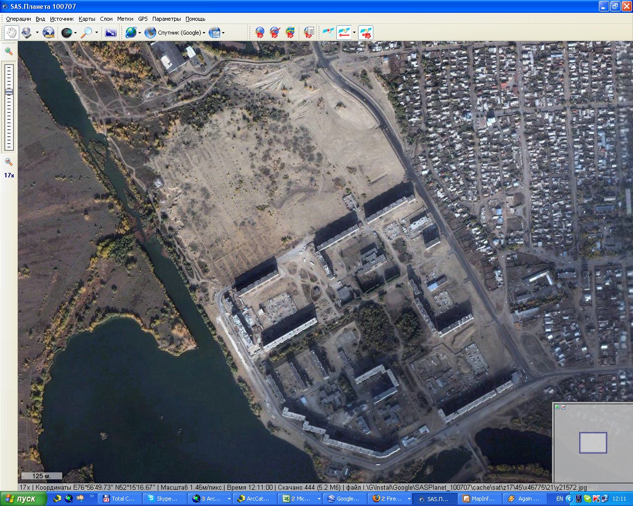Expand the magnifier tool dropdown arrow
Image resolution: width=633 pixels, height=506 pixels.
point(96,33)
